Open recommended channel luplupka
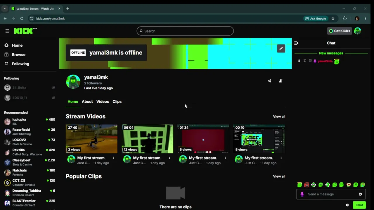This screenshot has width=374, height=210. pyautogui.click(x=30, y=121)
